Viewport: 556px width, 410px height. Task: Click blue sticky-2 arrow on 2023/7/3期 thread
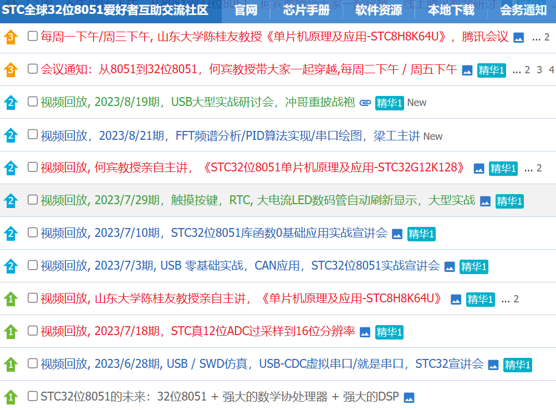11,266
